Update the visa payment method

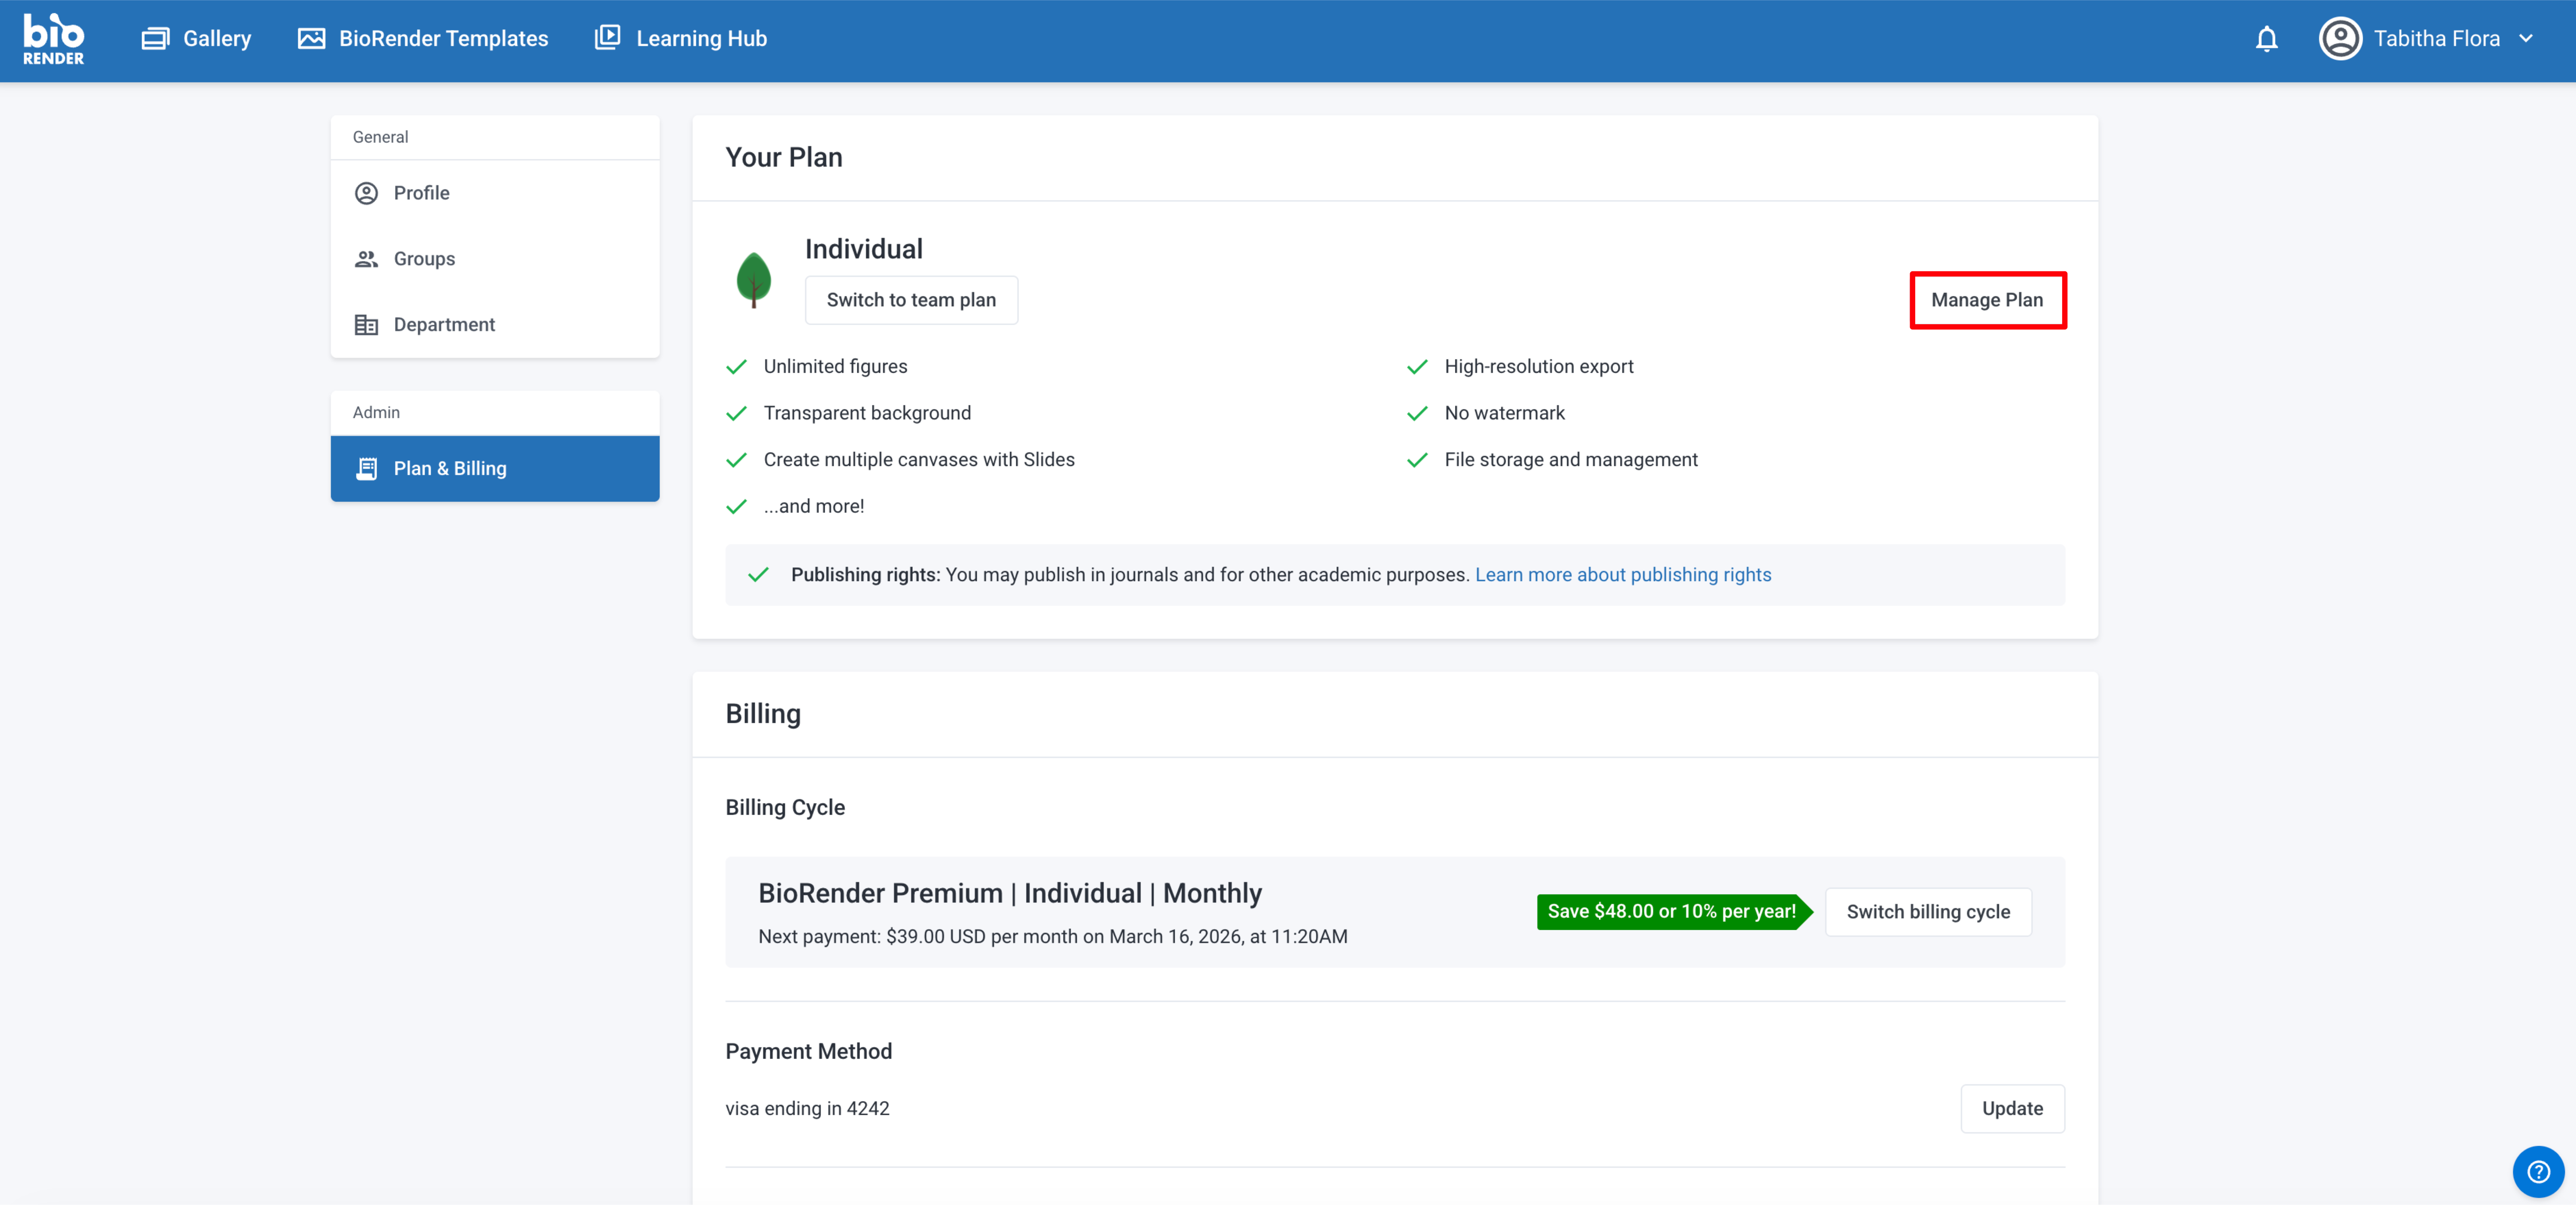pyautogui.click(x=2011, y=1108)
